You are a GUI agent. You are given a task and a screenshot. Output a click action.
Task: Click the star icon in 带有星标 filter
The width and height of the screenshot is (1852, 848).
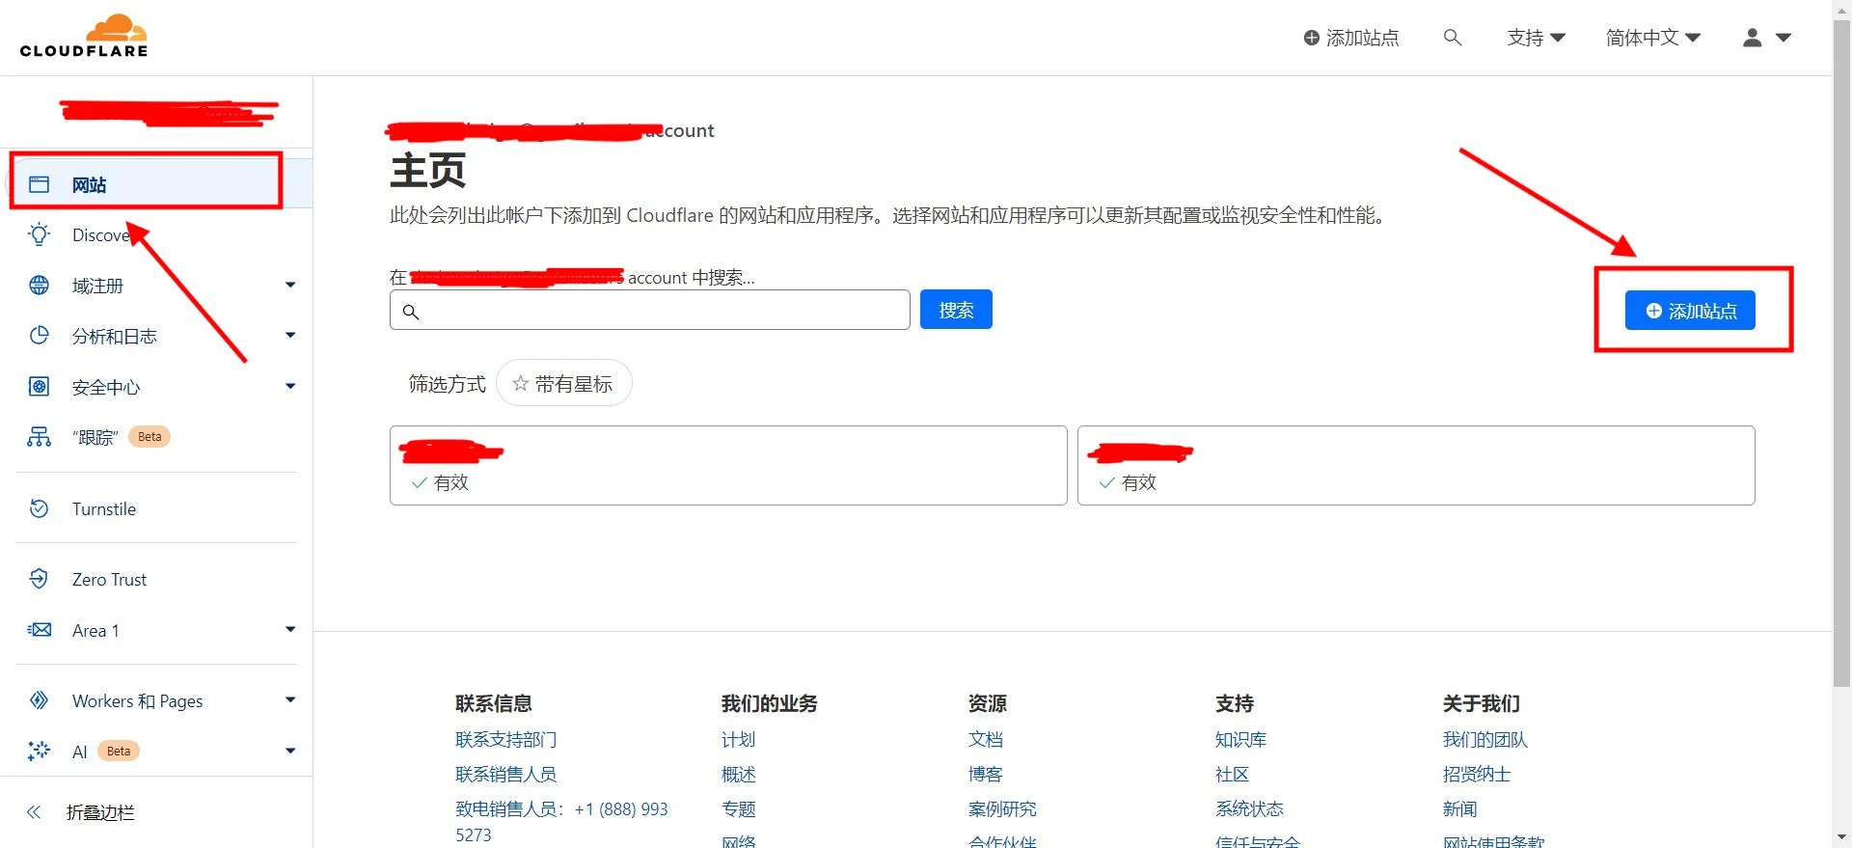click(521, 384)
